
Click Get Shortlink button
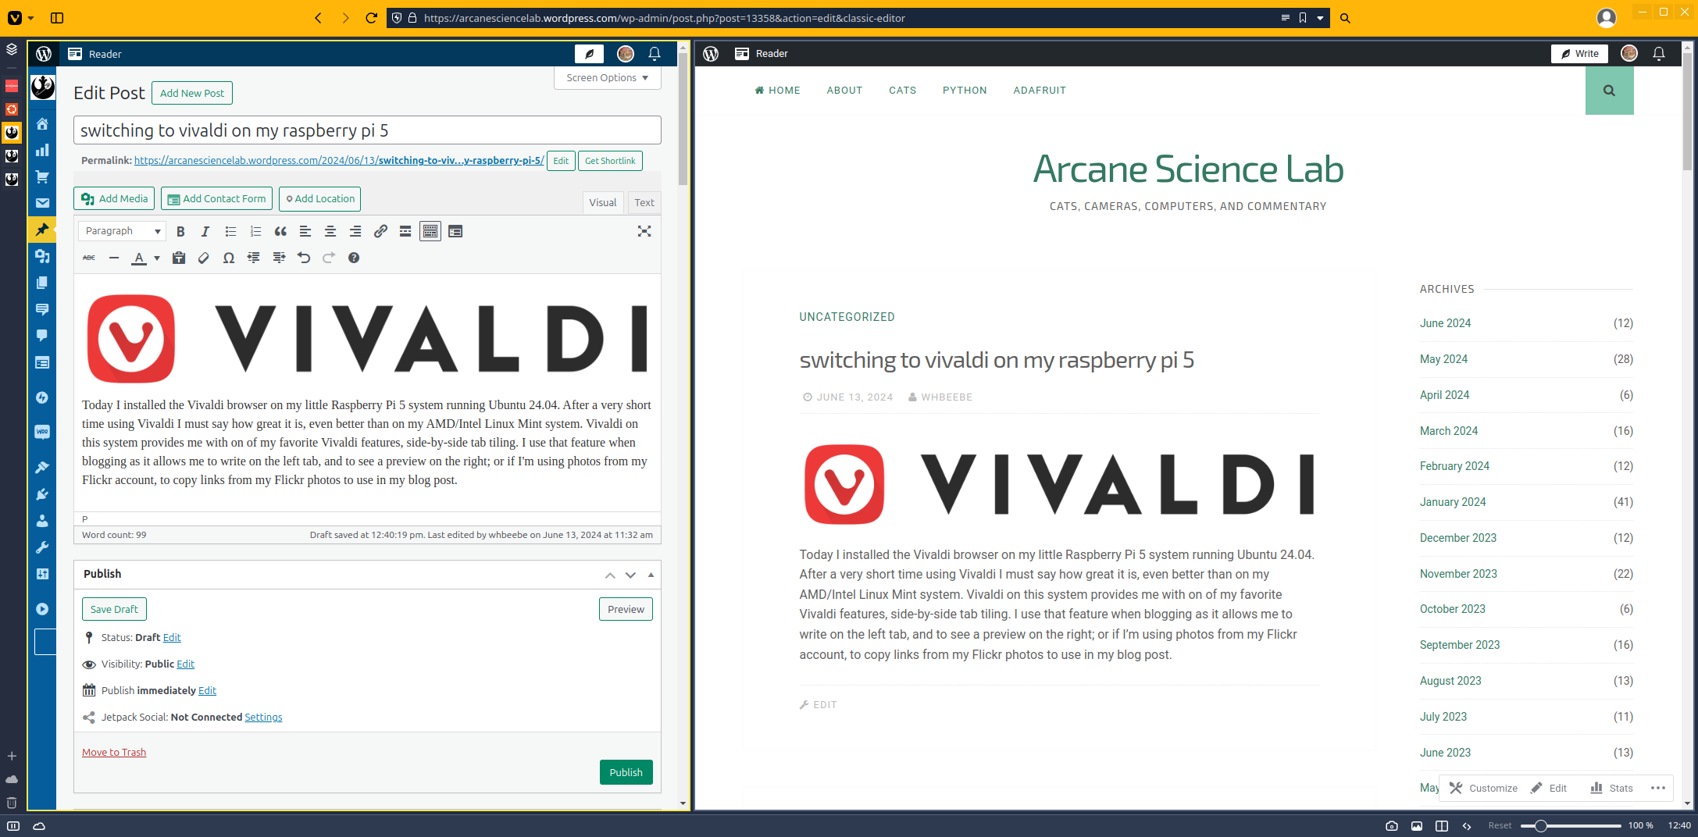[610, 161]
